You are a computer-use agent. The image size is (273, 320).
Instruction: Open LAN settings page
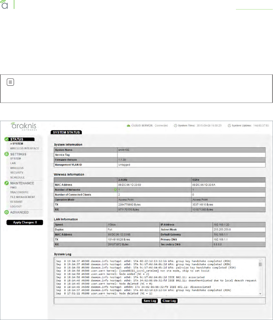click(x=13, y=163)
